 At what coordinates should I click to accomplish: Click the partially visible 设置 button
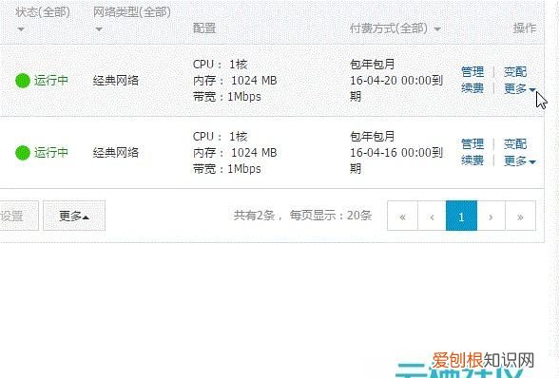pyautogui.click(x=19, y=216)
